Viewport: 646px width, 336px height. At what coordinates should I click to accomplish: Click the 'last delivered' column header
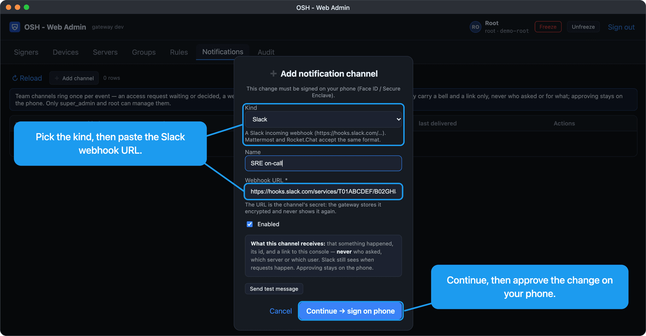pos(438,123)
